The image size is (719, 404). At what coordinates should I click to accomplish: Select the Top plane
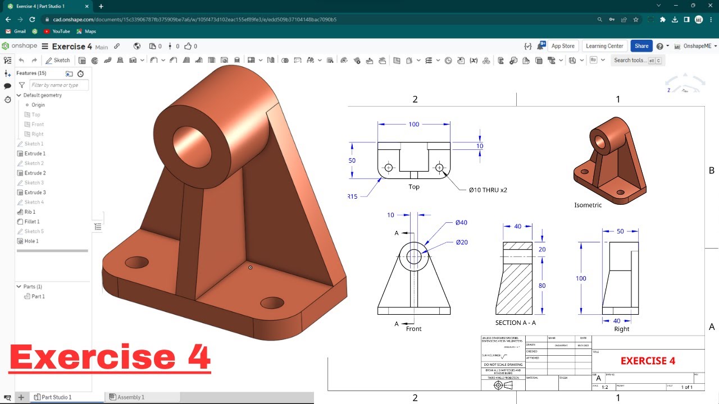pos(35,114)
